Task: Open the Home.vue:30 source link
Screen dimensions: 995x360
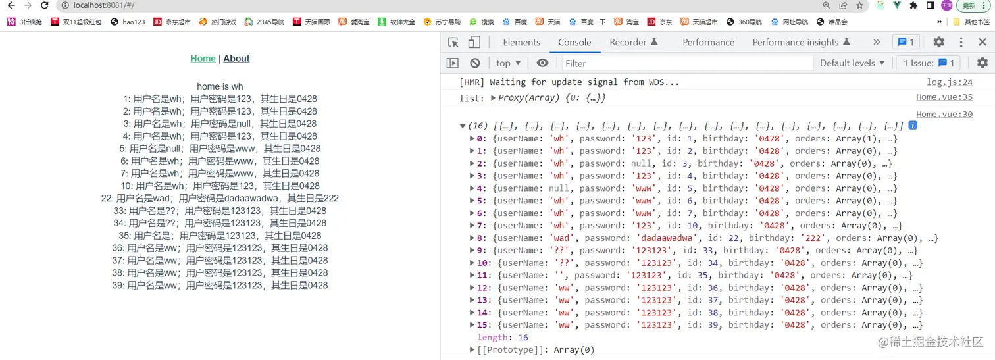Action: coord(944,115)
